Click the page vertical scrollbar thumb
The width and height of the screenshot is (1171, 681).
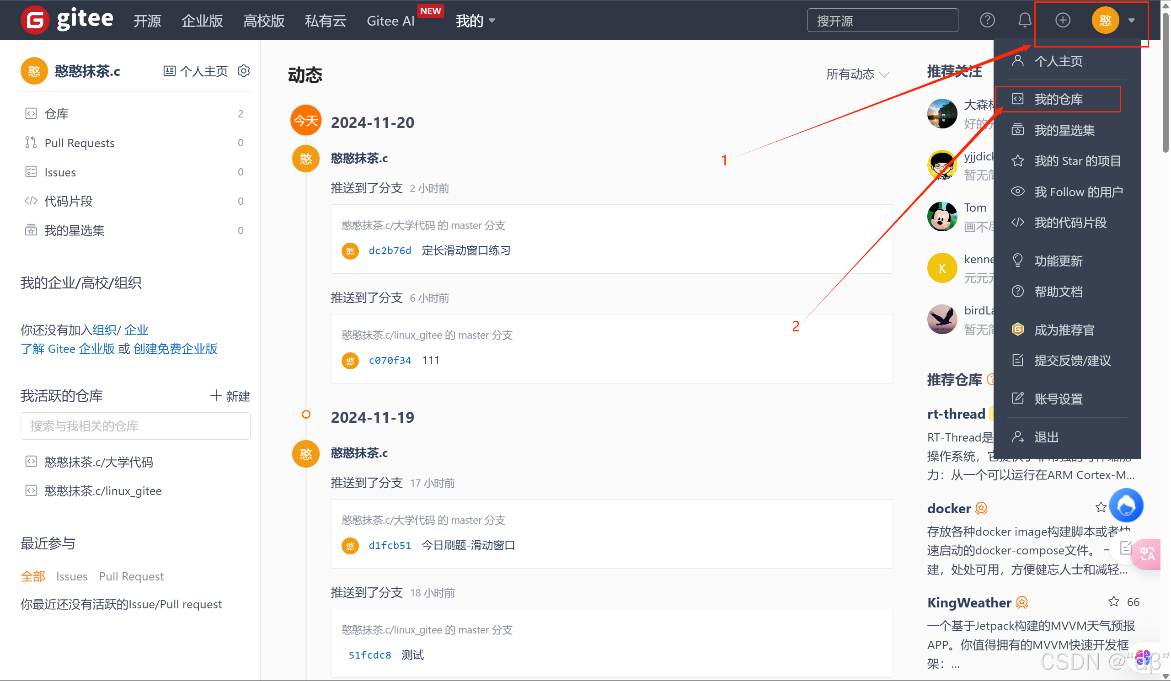point(1166,84)
